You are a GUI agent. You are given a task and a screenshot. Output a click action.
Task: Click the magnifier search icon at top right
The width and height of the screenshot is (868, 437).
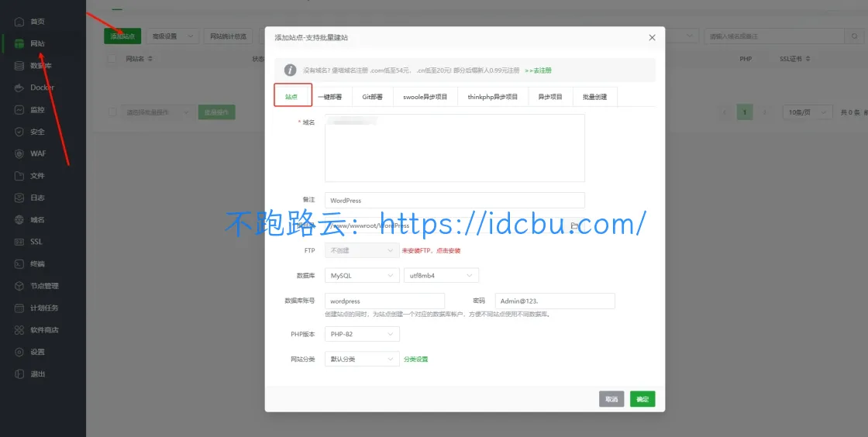[853, 36]
